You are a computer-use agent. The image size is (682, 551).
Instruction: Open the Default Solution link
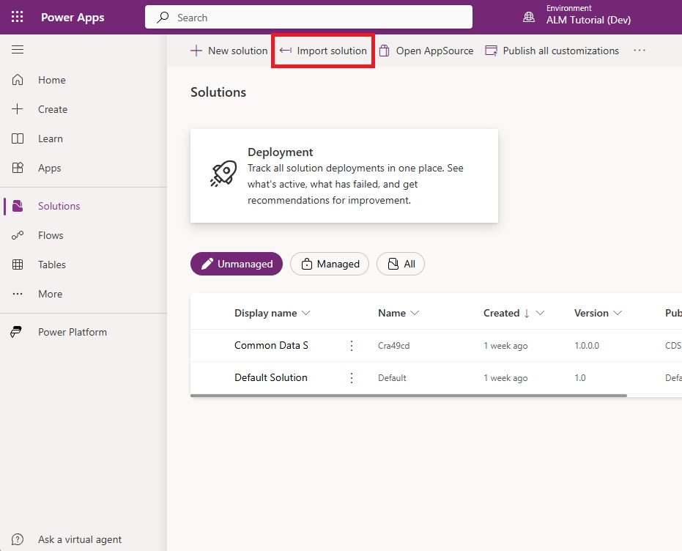coord(271,377)
